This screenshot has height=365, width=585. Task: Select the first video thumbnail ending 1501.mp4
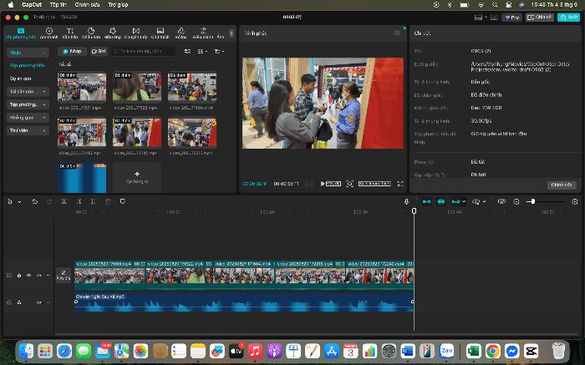(82, 87)
